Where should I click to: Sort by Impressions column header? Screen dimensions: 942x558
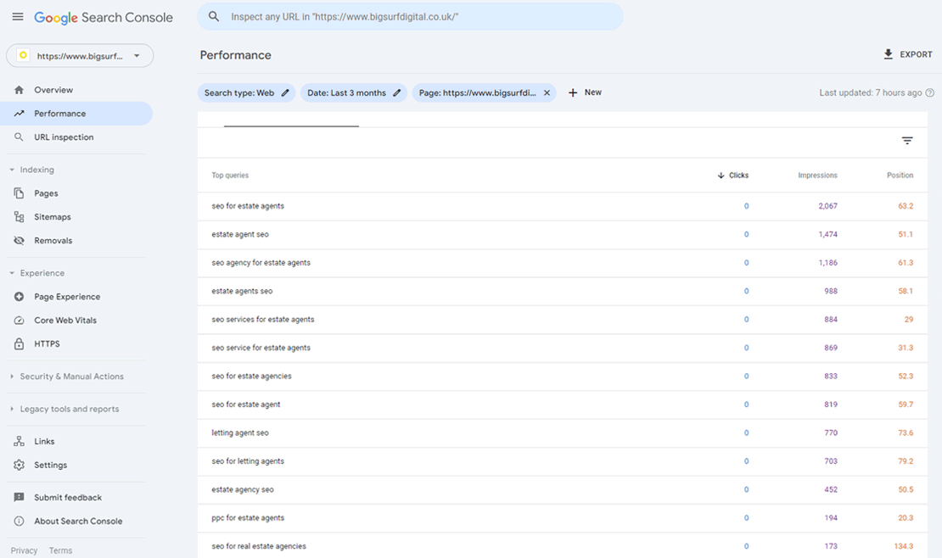tap(817, 176)
